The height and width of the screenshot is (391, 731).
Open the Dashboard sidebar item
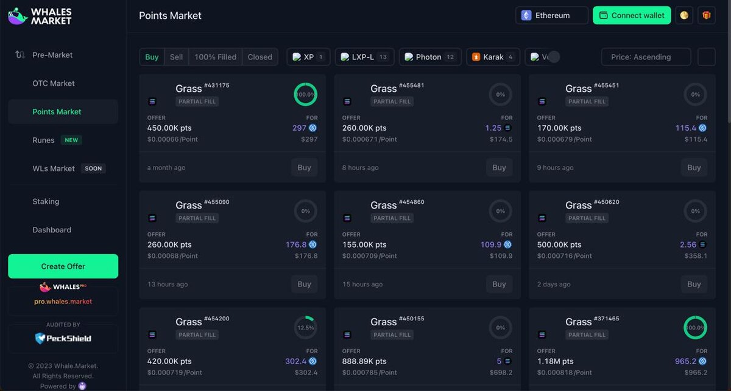point(63,230)
